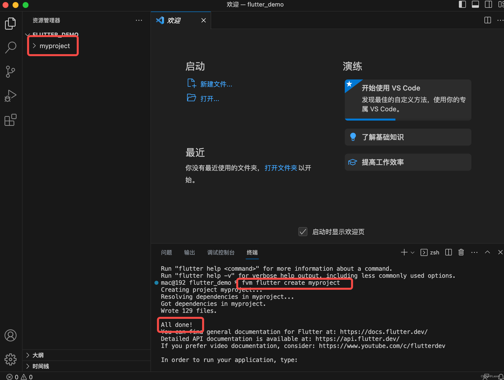Viewport: 504px width, 380px height.
Task: Toggle show welcome page on startup checkbox
Action: coord(303,232)
